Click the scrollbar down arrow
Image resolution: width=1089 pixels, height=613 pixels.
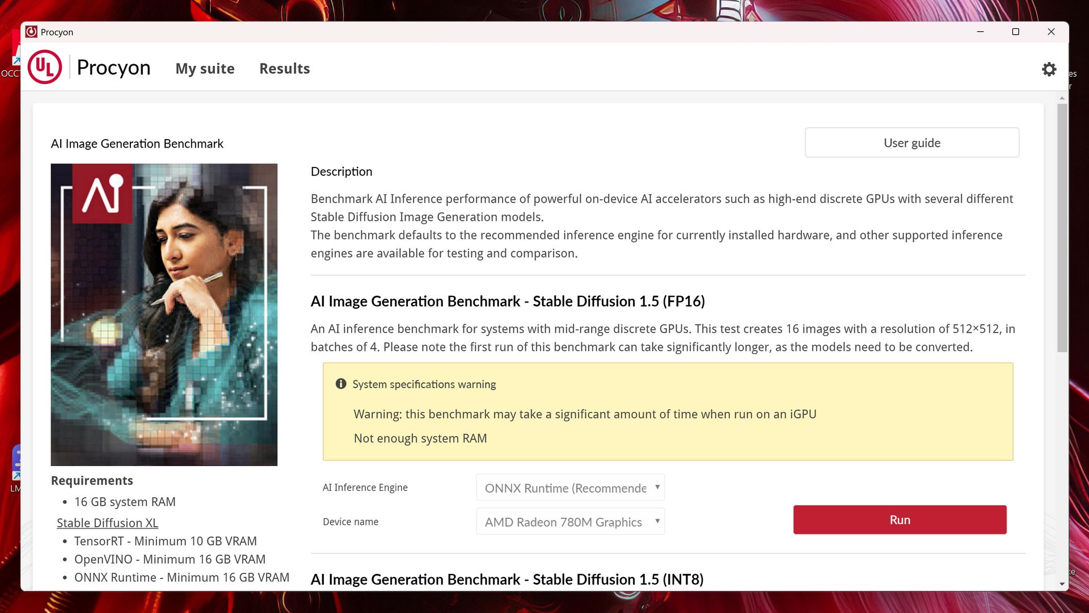tap(1062, 584)
